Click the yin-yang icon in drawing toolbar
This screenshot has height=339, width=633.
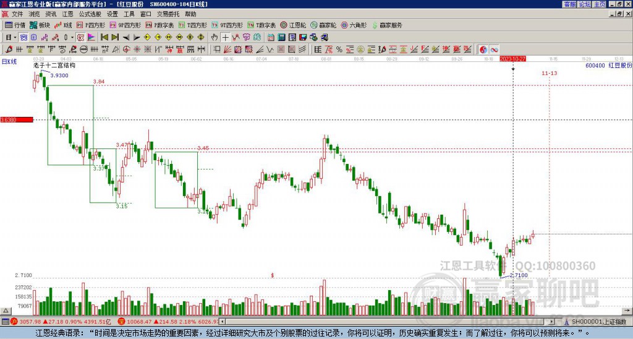pos(483,49)
